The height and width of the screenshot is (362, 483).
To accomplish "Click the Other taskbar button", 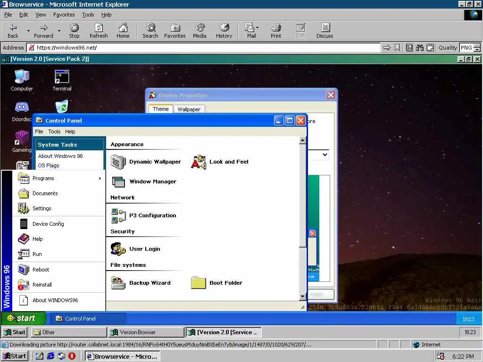I will (69, 332).
